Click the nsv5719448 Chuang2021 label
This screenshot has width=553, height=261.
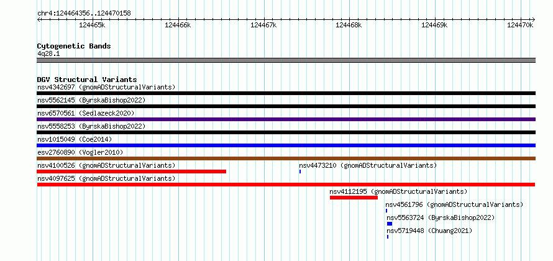[429, 231]
